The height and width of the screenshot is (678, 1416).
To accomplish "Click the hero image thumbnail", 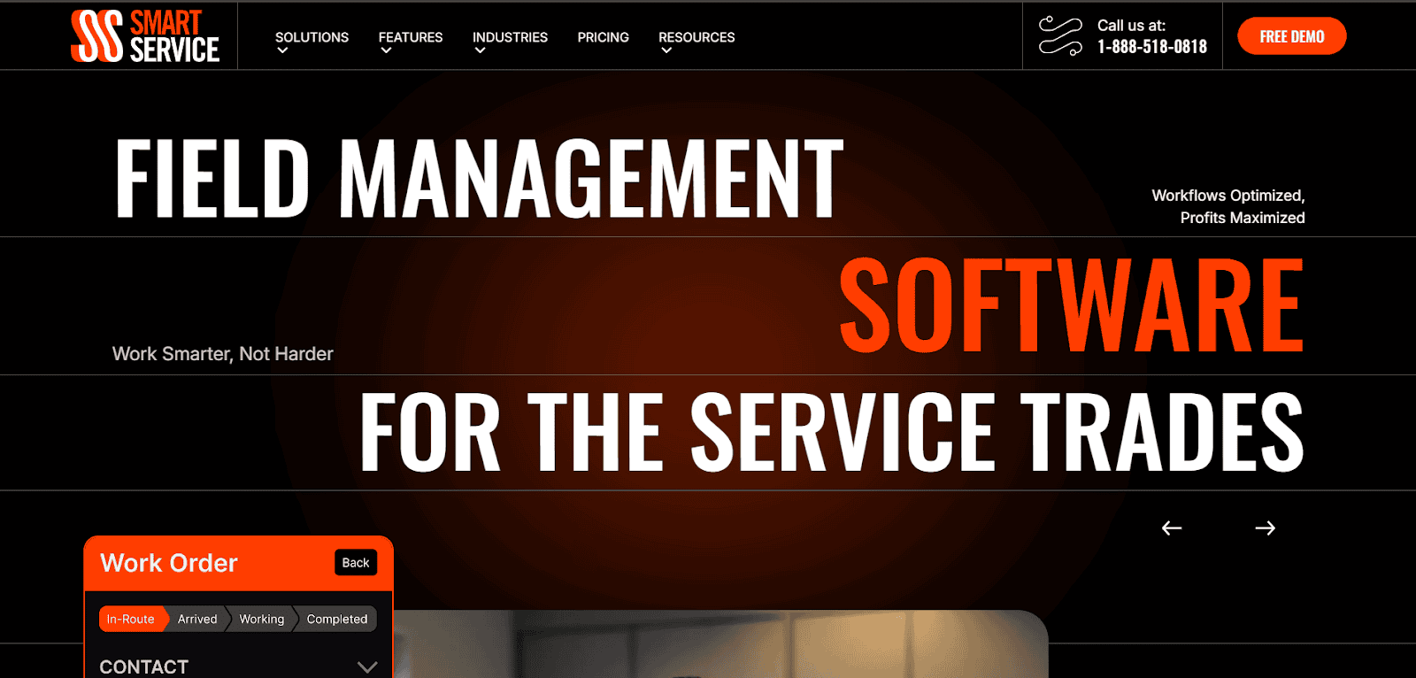I will pos(721,644).
